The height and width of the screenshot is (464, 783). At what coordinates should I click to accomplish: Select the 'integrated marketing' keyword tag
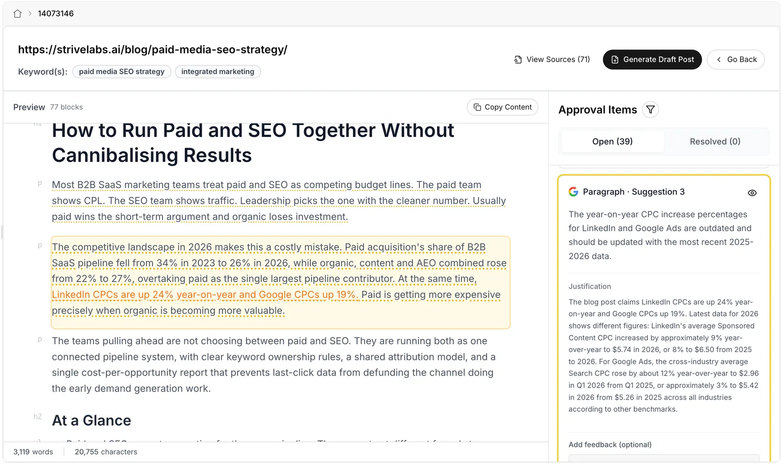[x=218, y=72]
